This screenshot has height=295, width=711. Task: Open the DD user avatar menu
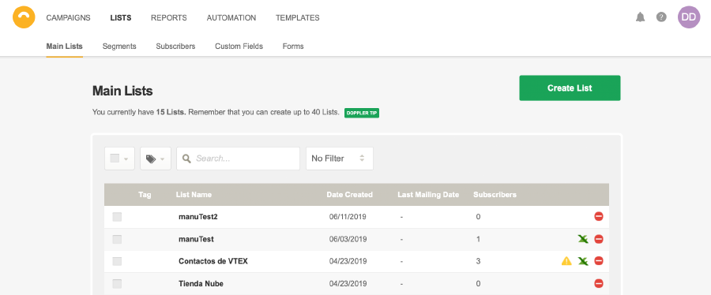pos(689,17)
